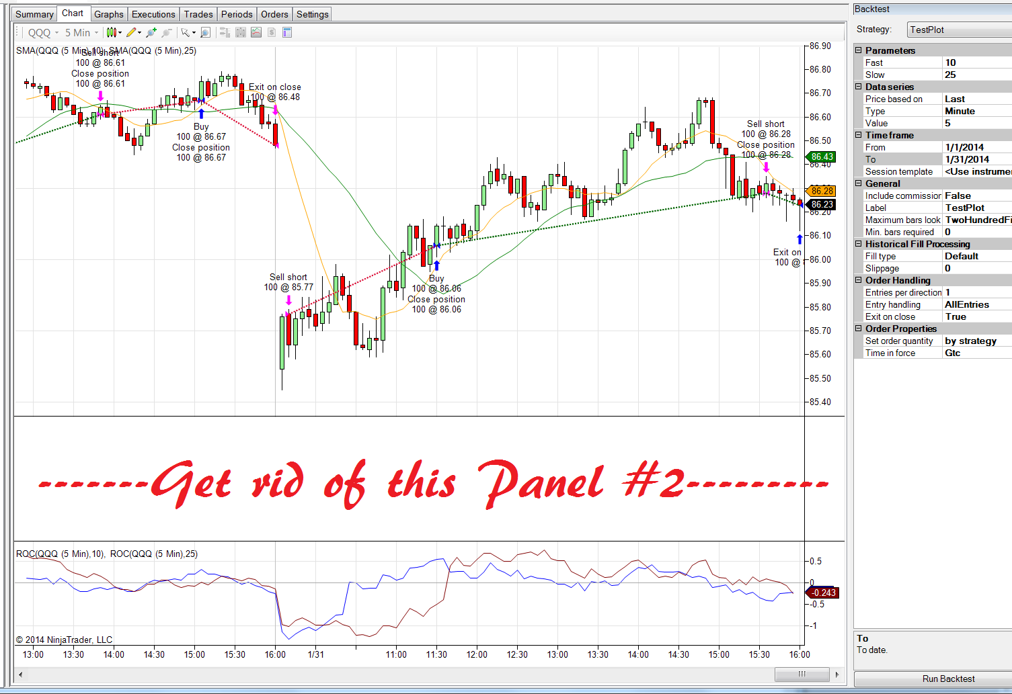
Task: Open the Periods tab
Action: pos(237,14)
